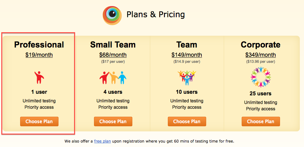Choose the Professional plan button

click(x=39, y=121)
